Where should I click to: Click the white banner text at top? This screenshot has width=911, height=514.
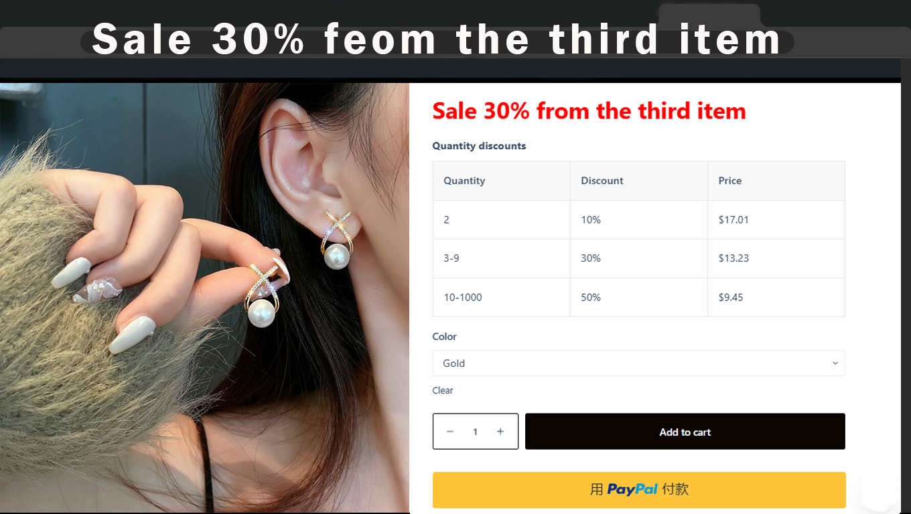pyautogui.click(x=436, y=39)
